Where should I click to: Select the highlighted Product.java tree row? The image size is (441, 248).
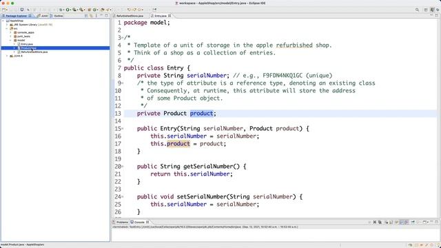click(x=55, y=48)
